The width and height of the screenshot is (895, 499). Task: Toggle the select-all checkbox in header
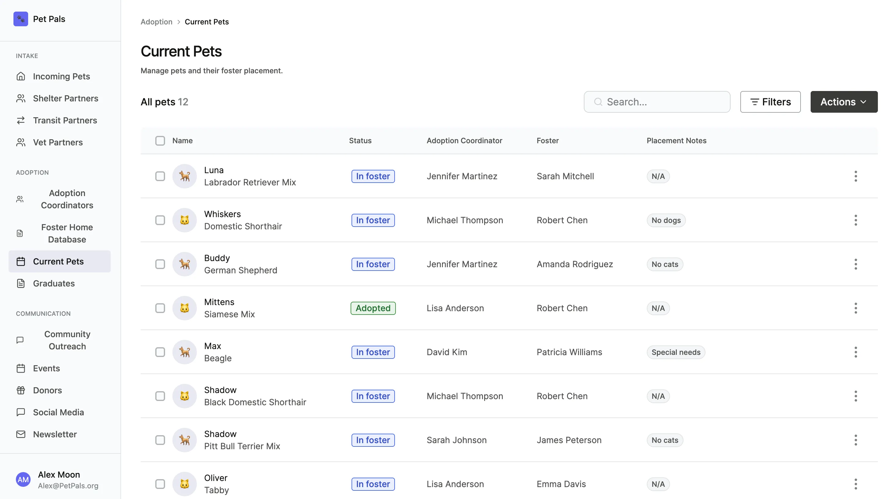(x=160, y=140)
